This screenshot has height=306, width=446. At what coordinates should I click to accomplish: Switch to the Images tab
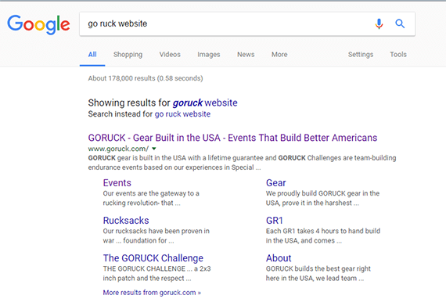208,54
